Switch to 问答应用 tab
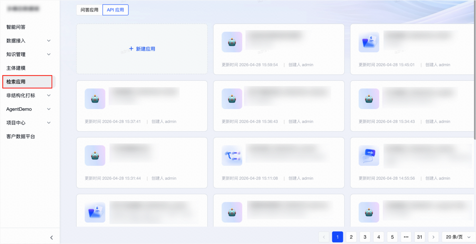 [89, 10]
